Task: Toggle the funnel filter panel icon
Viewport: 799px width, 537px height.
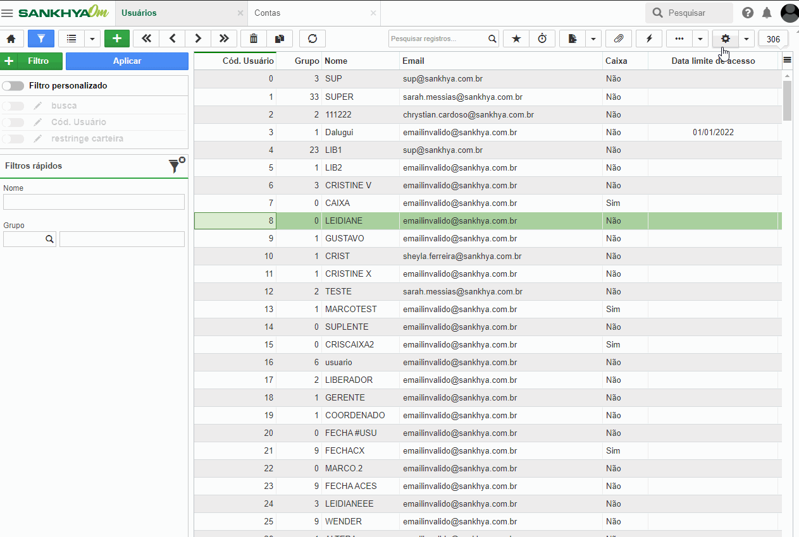Action: (41, 39)
